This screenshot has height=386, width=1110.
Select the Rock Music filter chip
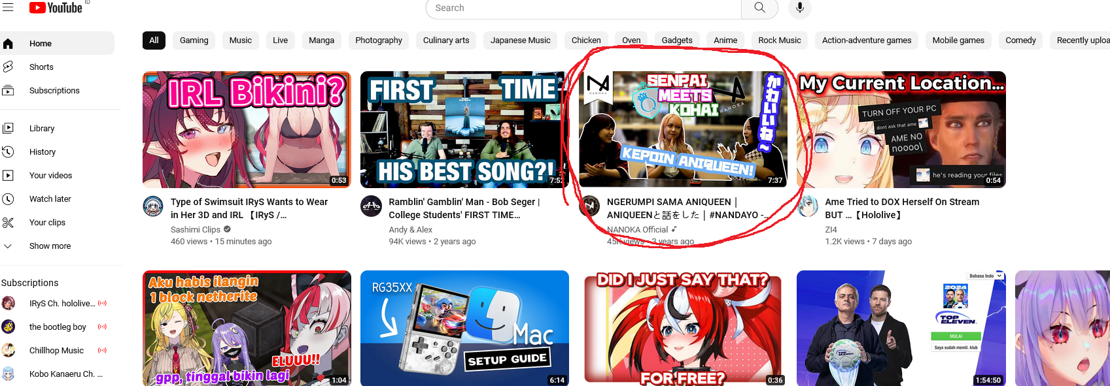780,40
